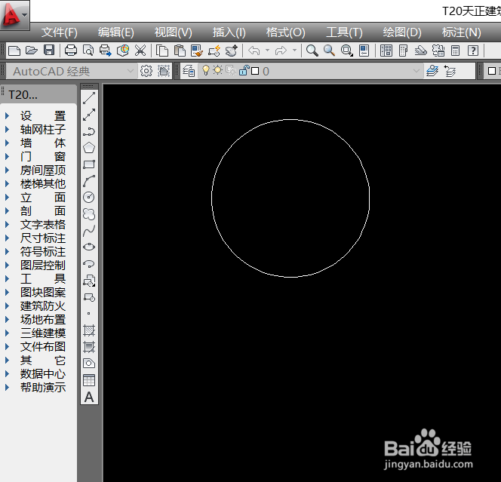Viewport: 501px width, 482px height.
Task: Select the Hatch tool
Action: point(89,330)
